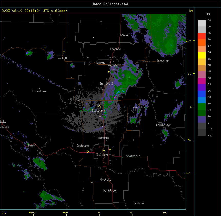Click the Airdrie label
This screenshot has width=221, height=216.
(x=103, y=138)
